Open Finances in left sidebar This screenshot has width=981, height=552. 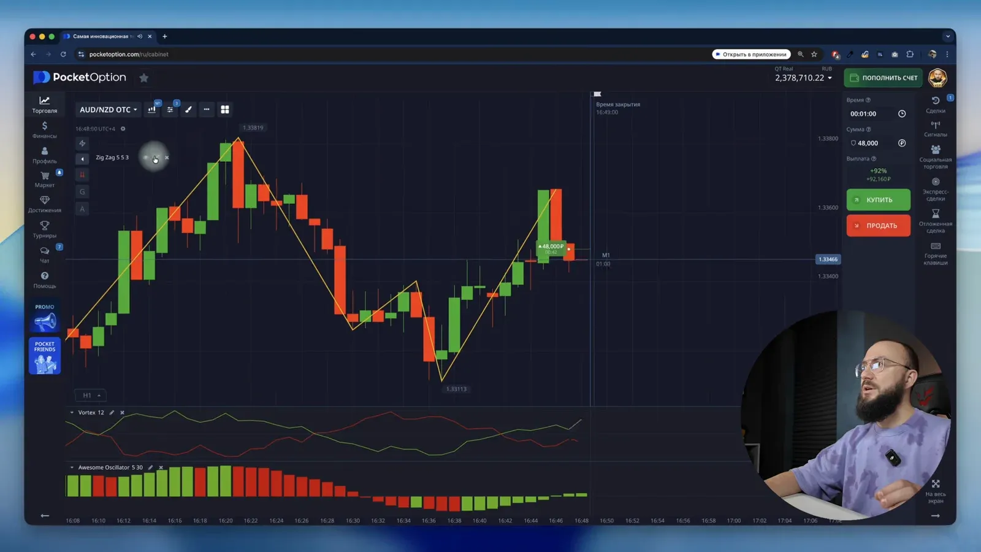44,129
